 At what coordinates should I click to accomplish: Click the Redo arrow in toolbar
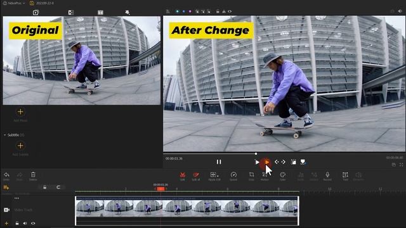[x=20, y=175]
